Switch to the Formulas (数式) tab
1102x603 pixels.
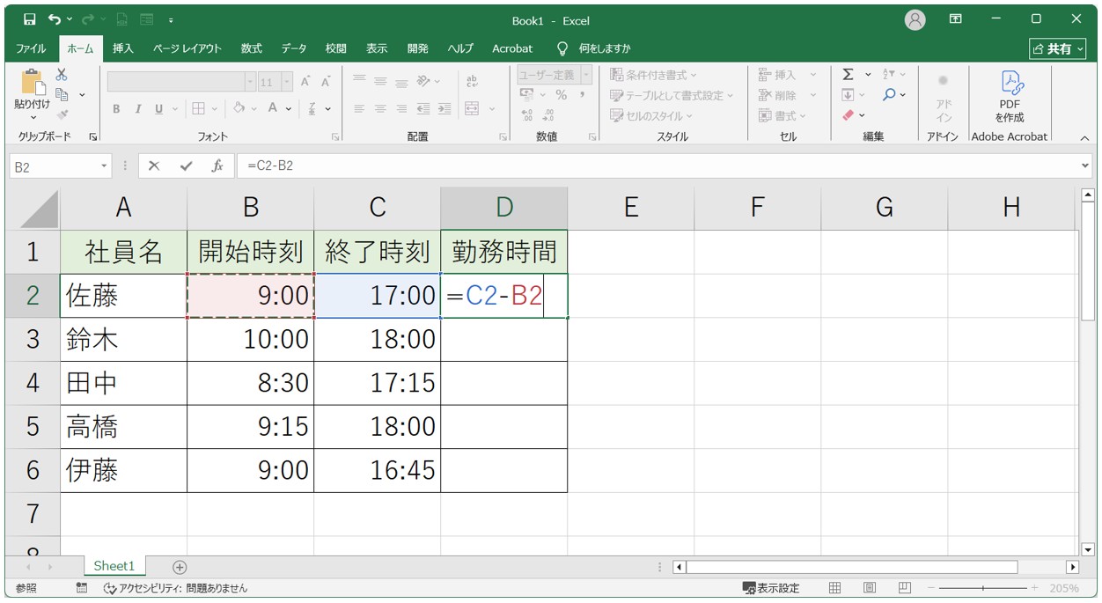click(x=252, y=48)
